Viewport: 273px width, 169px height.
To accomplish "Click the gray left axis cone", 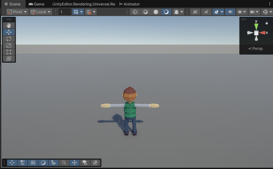I will 250,33.
